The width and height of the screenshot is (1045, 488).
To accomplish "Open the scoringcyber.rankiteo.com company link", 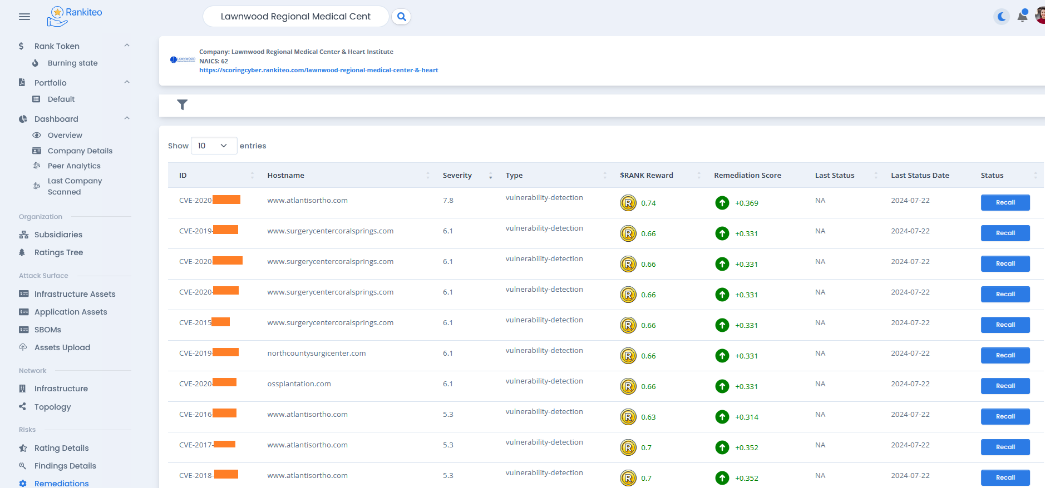I will [x=319, y=70].
